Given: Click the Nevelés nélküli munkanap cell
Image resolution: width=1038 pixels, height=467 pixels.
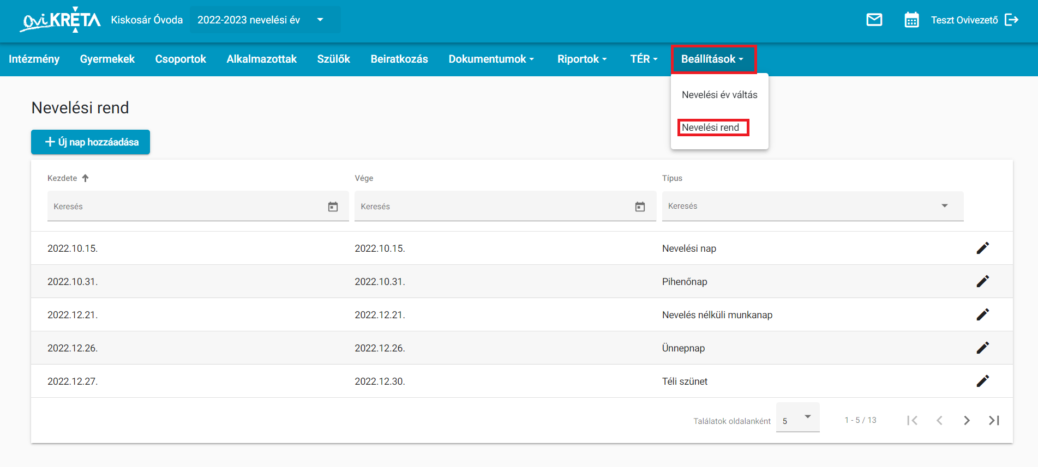Looking at the screenshot, I should point(717,315).
